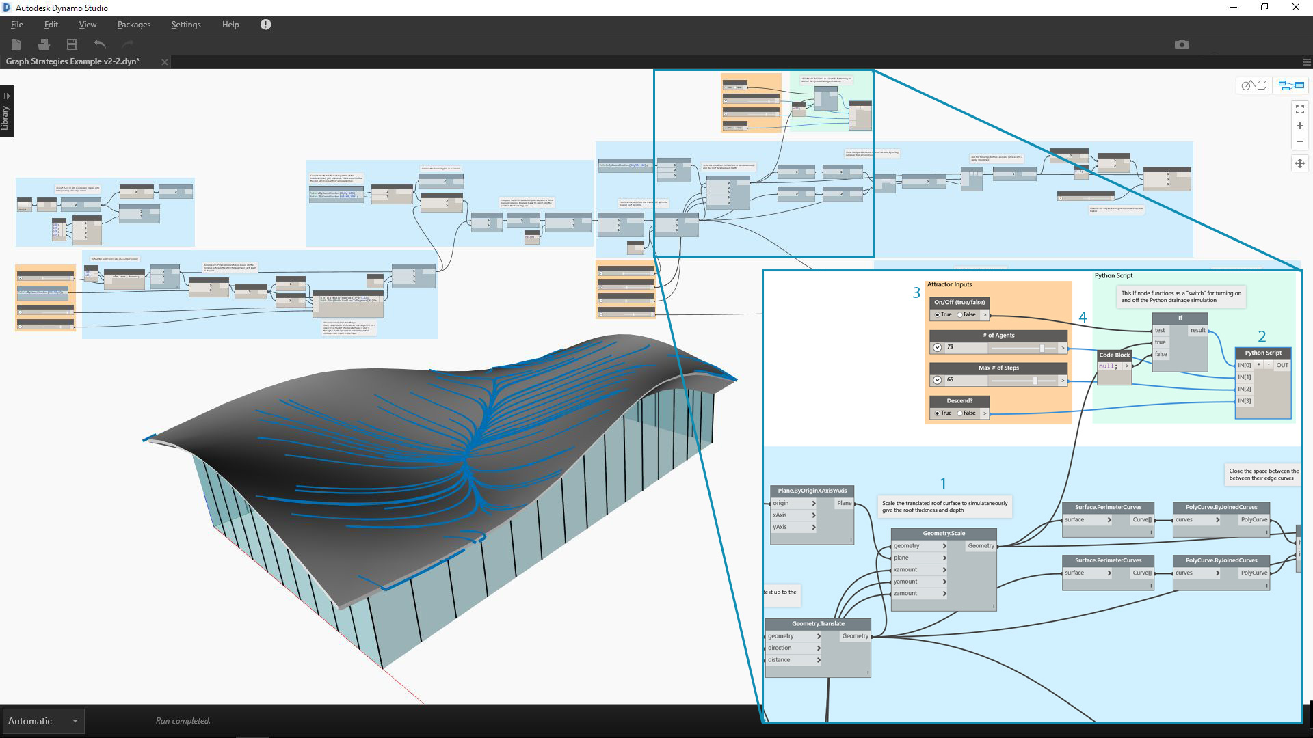Undo the last action with the Undo arrow
The height and width of the screenshot is (738, 1313).
click(x=99, y=44)
